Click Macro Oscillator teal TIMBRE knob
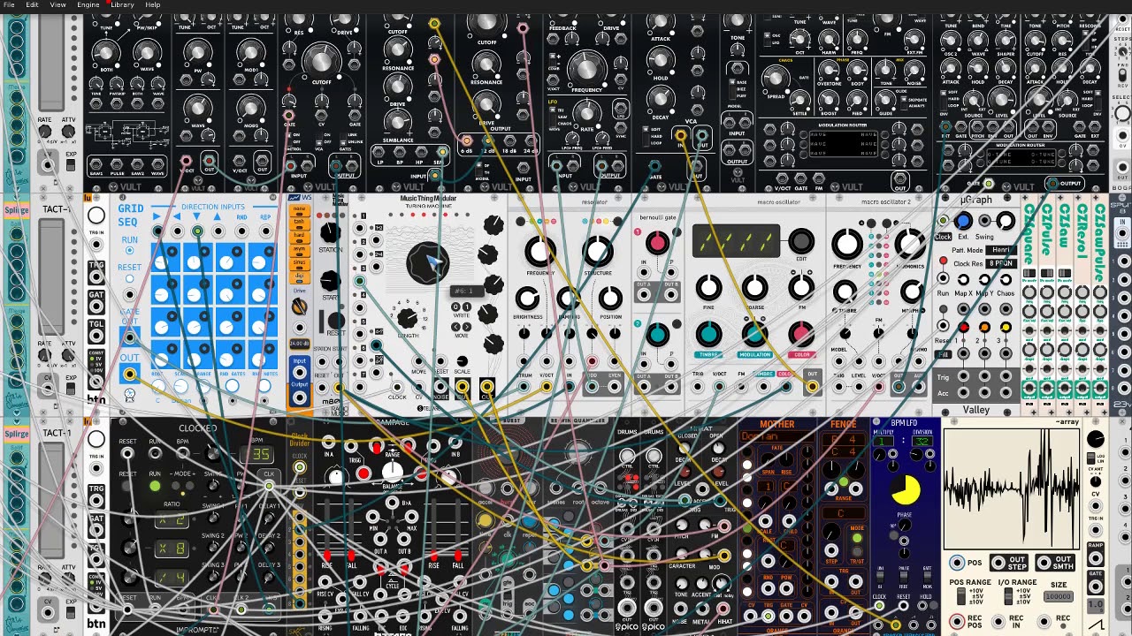 [709, 334]
